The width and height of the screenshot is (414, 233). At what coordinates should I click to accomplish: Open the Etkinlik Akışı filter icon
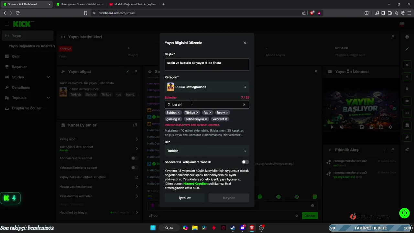tap(385, 150)
